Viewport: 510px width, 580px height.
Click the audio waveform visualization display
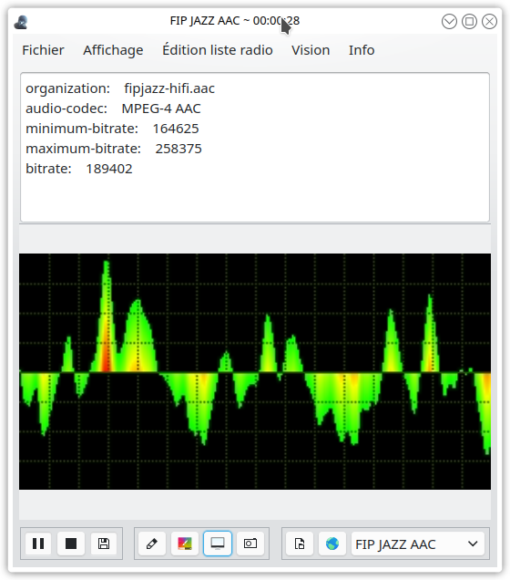[x=255, y=371]
